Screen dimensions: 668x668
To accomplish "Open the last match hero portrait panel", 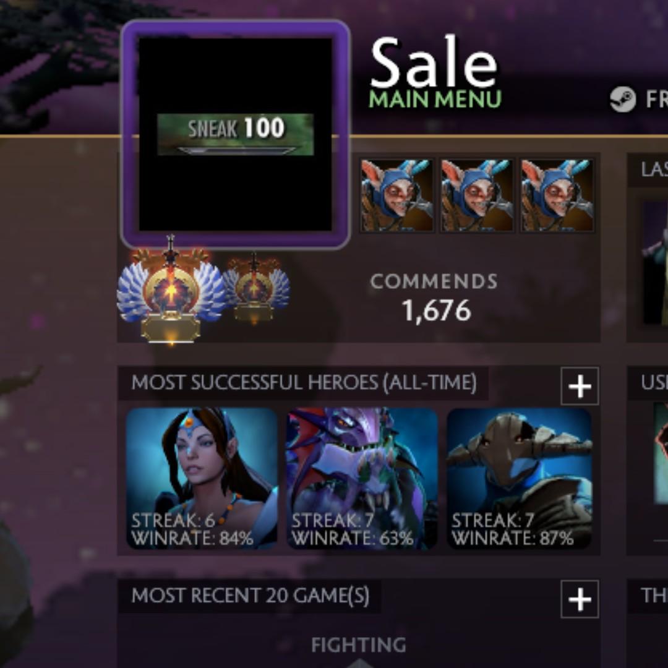I will point(655,263).
